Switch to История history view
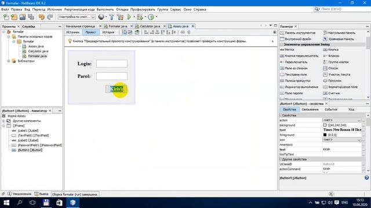 [x=108, y=32]
